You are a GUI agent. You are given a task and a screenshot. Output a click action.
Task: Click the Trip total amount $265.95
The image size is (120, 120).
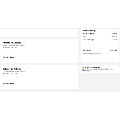coord(114,50)
